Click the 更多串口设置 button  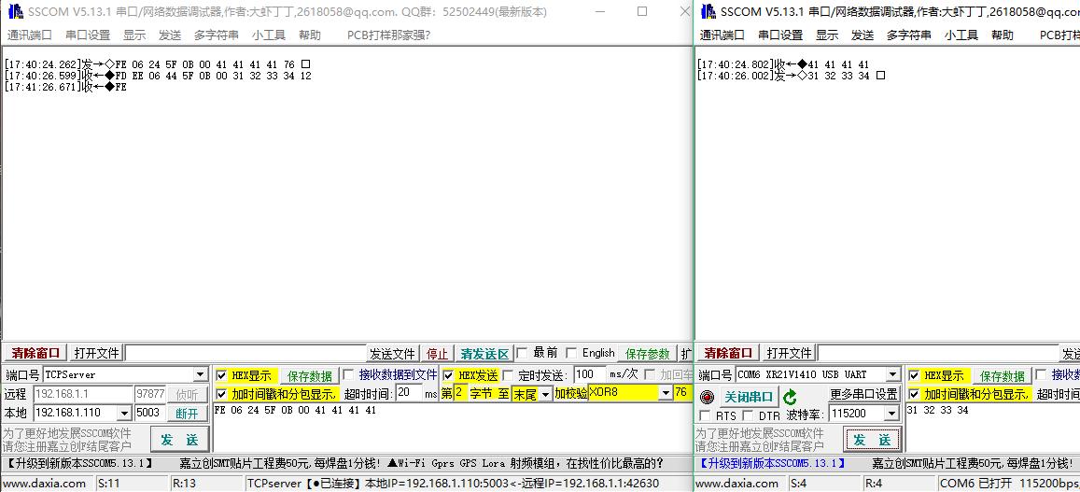(x=863, y=395)
